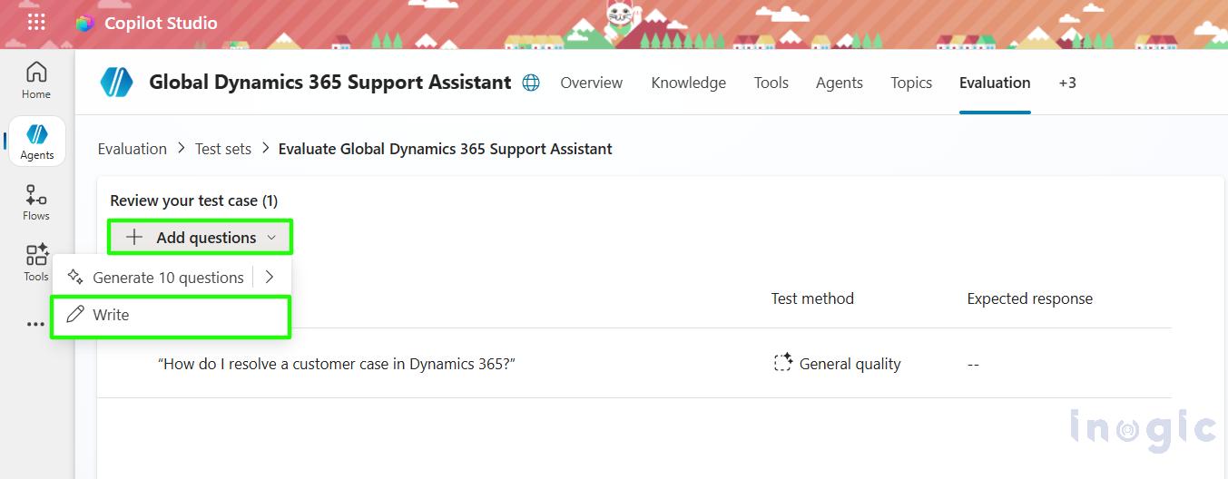The image size is (1228, 479).
Task: Open the +3 overflow tabs menu
Action: [1067, 83]
